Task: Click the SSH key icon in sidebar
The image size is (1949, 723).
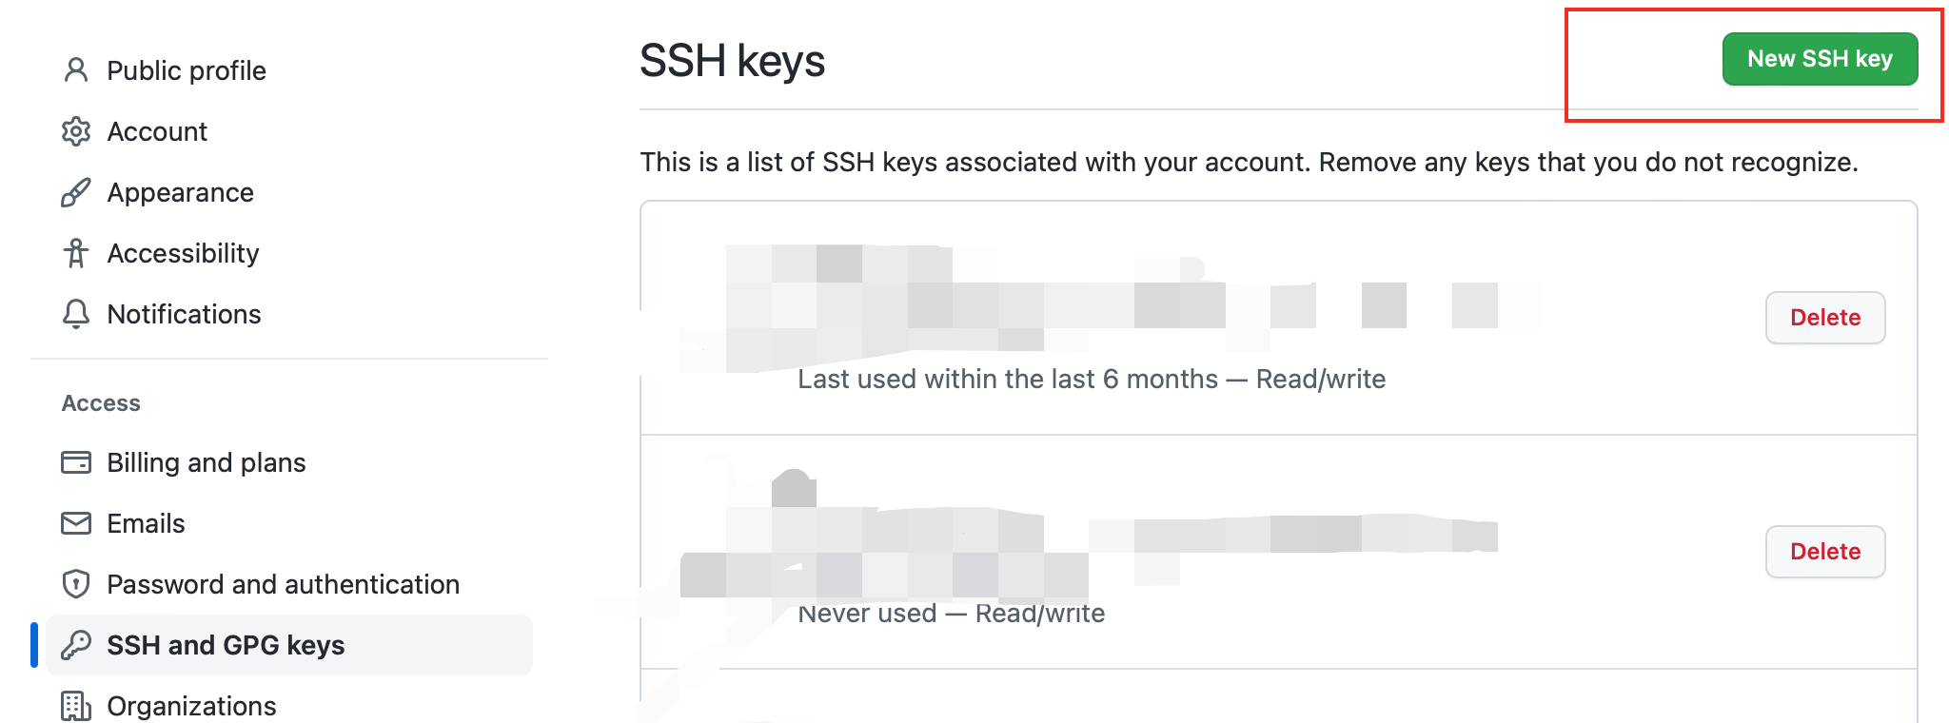Action: click(76, 645)
